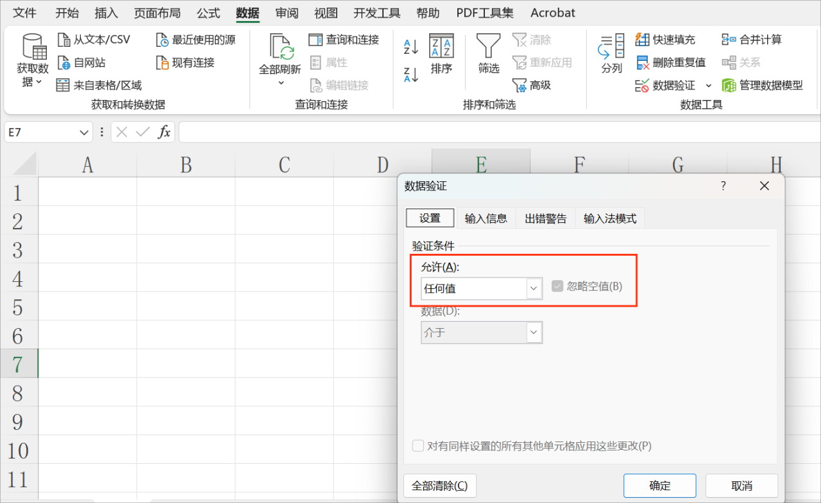
Task: Click 快速填充
Action: click(x=665, y=40)
